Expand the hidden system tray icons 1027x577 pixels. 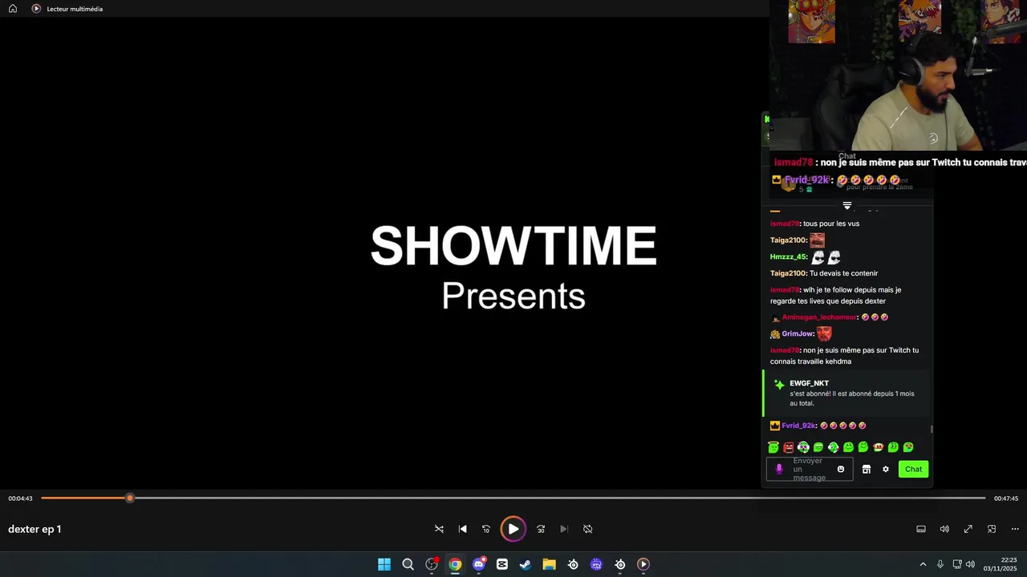click(x=923, y=564)
